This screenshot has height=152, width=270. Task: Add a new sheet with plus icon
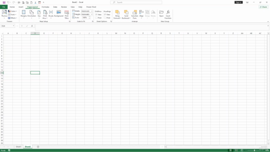38,147
